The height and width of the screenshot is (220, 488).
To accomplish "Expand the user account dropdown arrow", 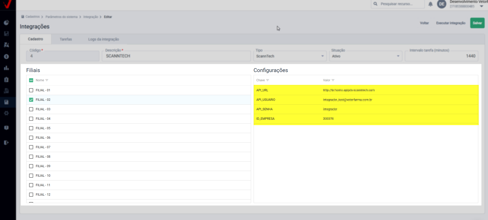I will point(482,6).
